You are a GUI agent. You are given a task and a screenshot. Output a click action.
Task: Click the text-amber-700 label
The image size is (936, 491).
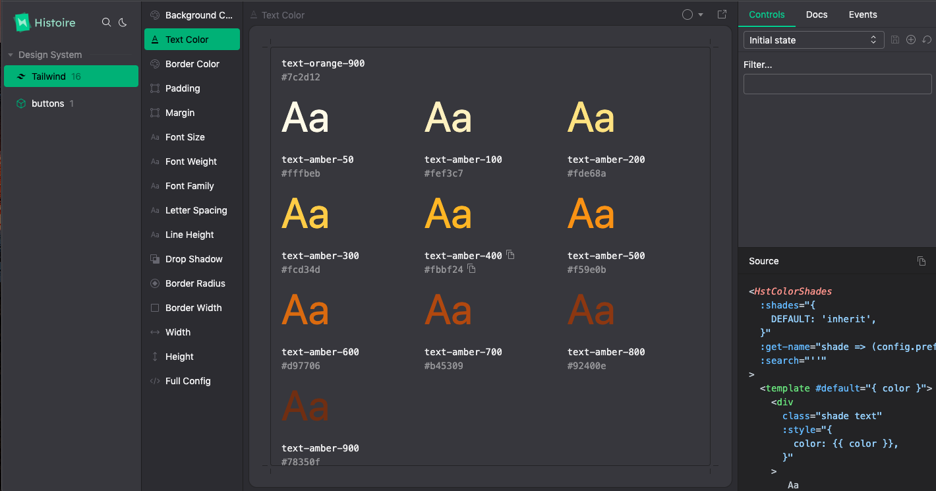[x=463, y=352]
